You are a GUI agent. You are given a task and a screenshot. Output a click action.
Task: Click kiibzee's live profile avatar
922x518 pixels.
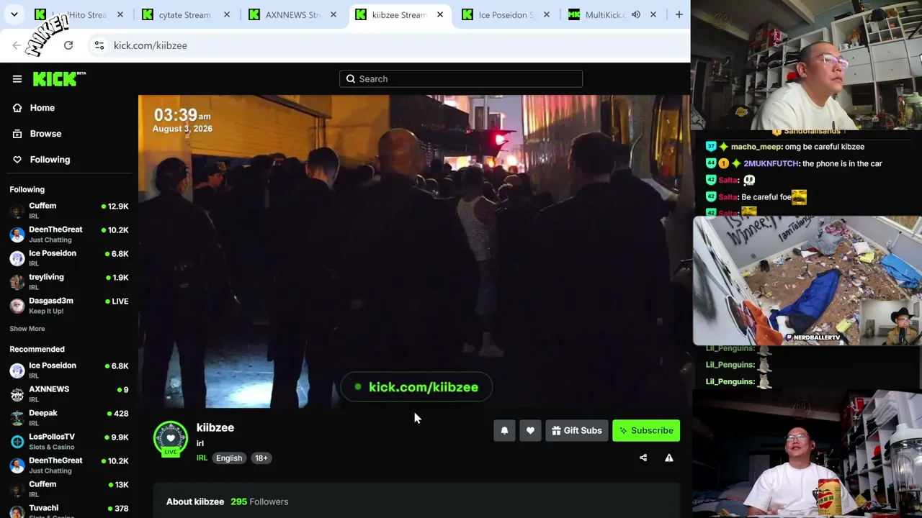tap(171, 438)
